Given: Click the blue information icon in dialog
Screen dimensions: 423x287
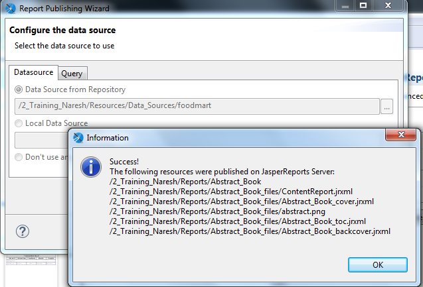Looking at the screenshot, I should [x=91, y=167].
